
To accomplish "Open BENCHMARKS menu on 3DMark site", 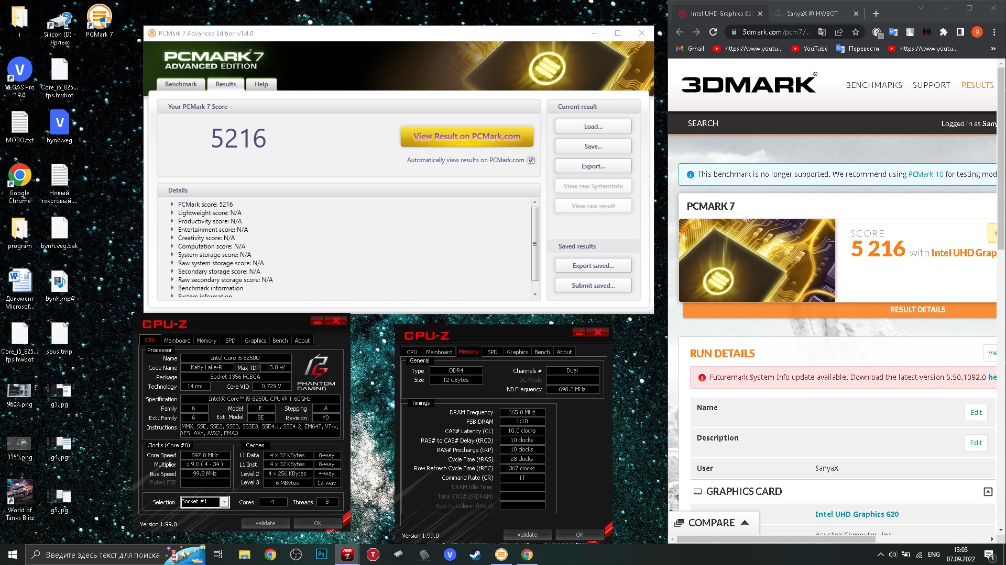I will 873,85.
